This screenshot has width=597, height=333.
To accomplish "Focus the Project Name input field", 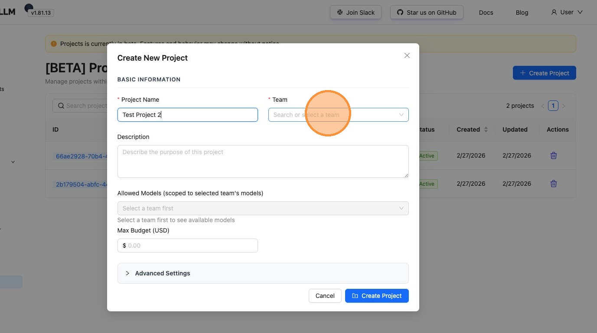I will tap(187, 115).
